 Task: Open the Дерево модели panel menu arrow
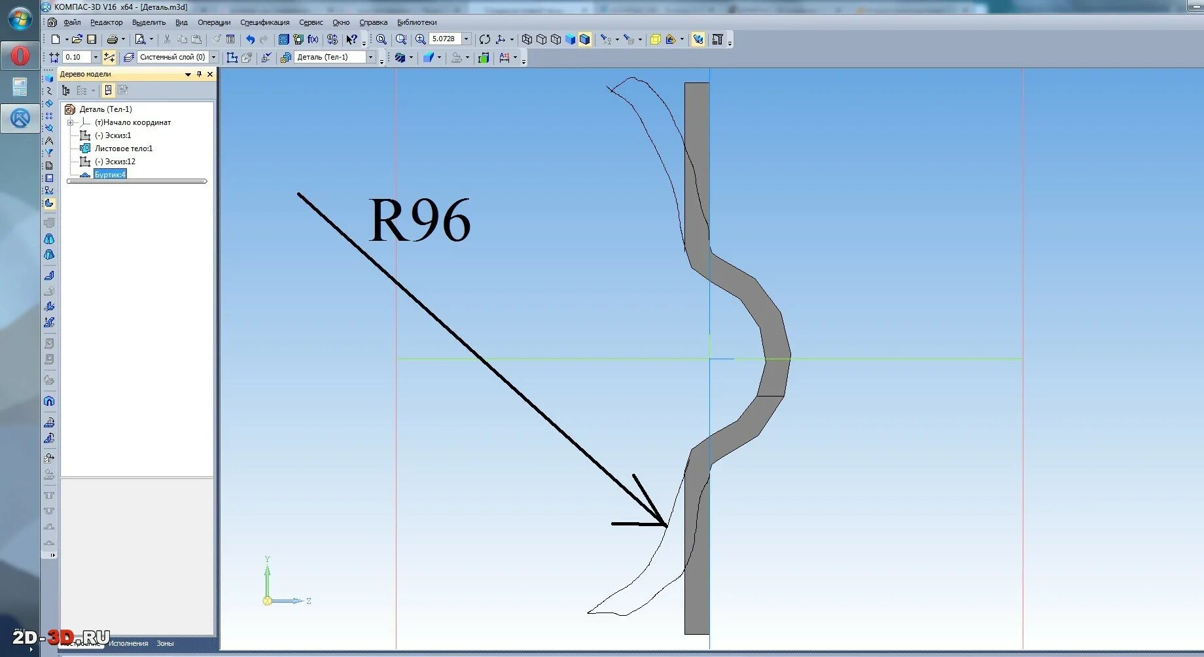(188, 75)
